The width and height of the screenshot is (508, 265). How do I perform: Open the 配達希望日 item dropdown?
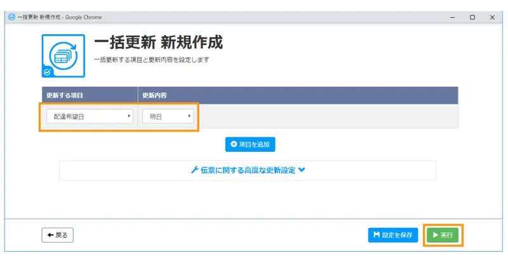click(x=90, y=116)
